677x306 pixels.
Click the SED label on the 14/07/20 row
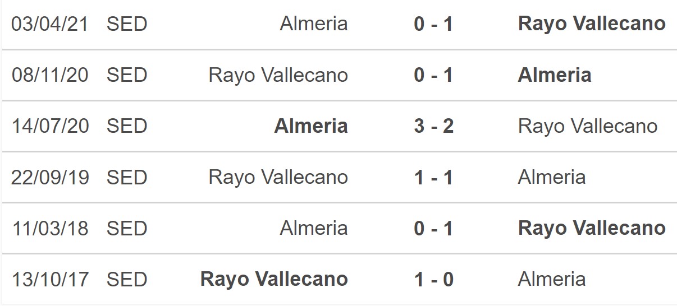tap(127, 126)
